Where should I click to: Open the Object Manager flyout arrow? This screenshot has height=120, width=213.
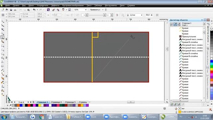[x=204, y=24]
